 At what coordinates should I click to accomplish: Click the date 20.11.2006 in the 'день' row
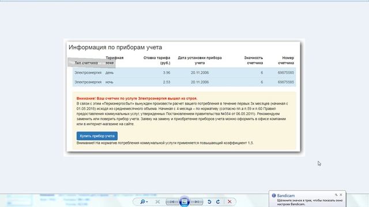tap(200, 73)
